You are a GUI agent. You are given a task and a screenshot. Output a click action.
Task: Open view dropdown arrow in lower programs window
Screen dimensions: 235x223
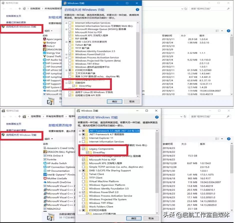click(222, 139)
